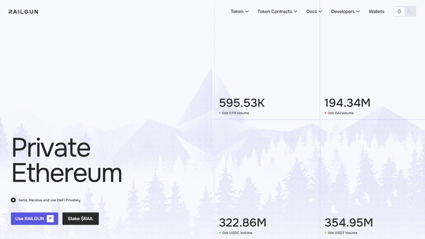This screenshot has height=239, width=425.
Task: Click the Use RAILGUN button
Action: pos(35,219)
